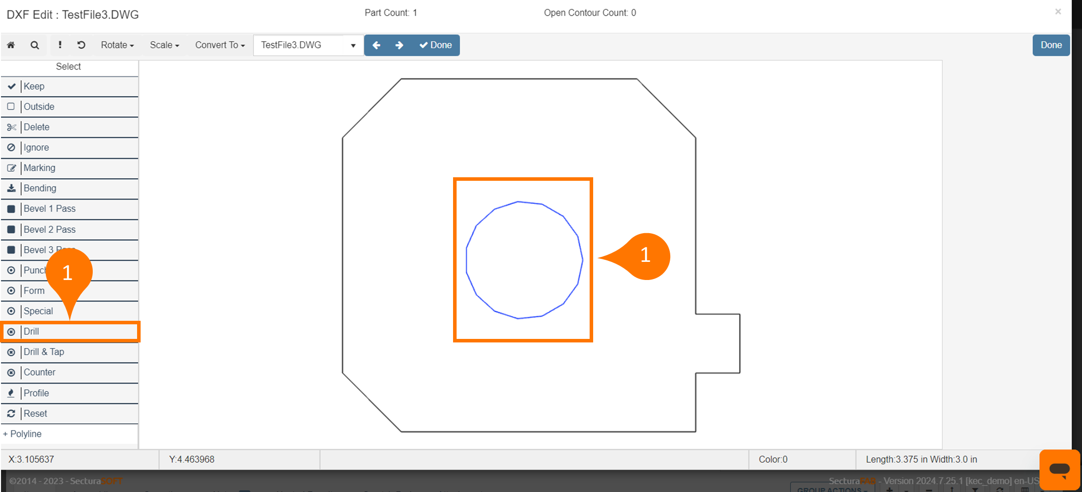Click the undo arrow icon
This screenshot has height=492, width=1082.
[81, 45]
